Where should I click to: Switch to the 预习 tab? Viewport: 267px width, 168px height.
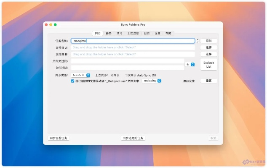tap(120, 33)
